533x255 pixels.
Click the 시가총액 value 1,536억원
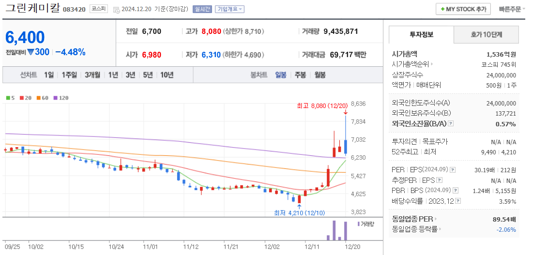pyautogui.click(x=502, y=54)
